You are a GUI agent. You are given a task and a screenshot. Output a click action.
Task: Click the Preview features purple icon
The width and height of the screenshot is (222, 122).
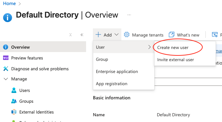click(6, 58)
